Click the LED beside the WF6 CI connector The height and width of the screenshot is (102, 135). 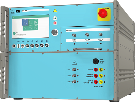tap(78, 82)
